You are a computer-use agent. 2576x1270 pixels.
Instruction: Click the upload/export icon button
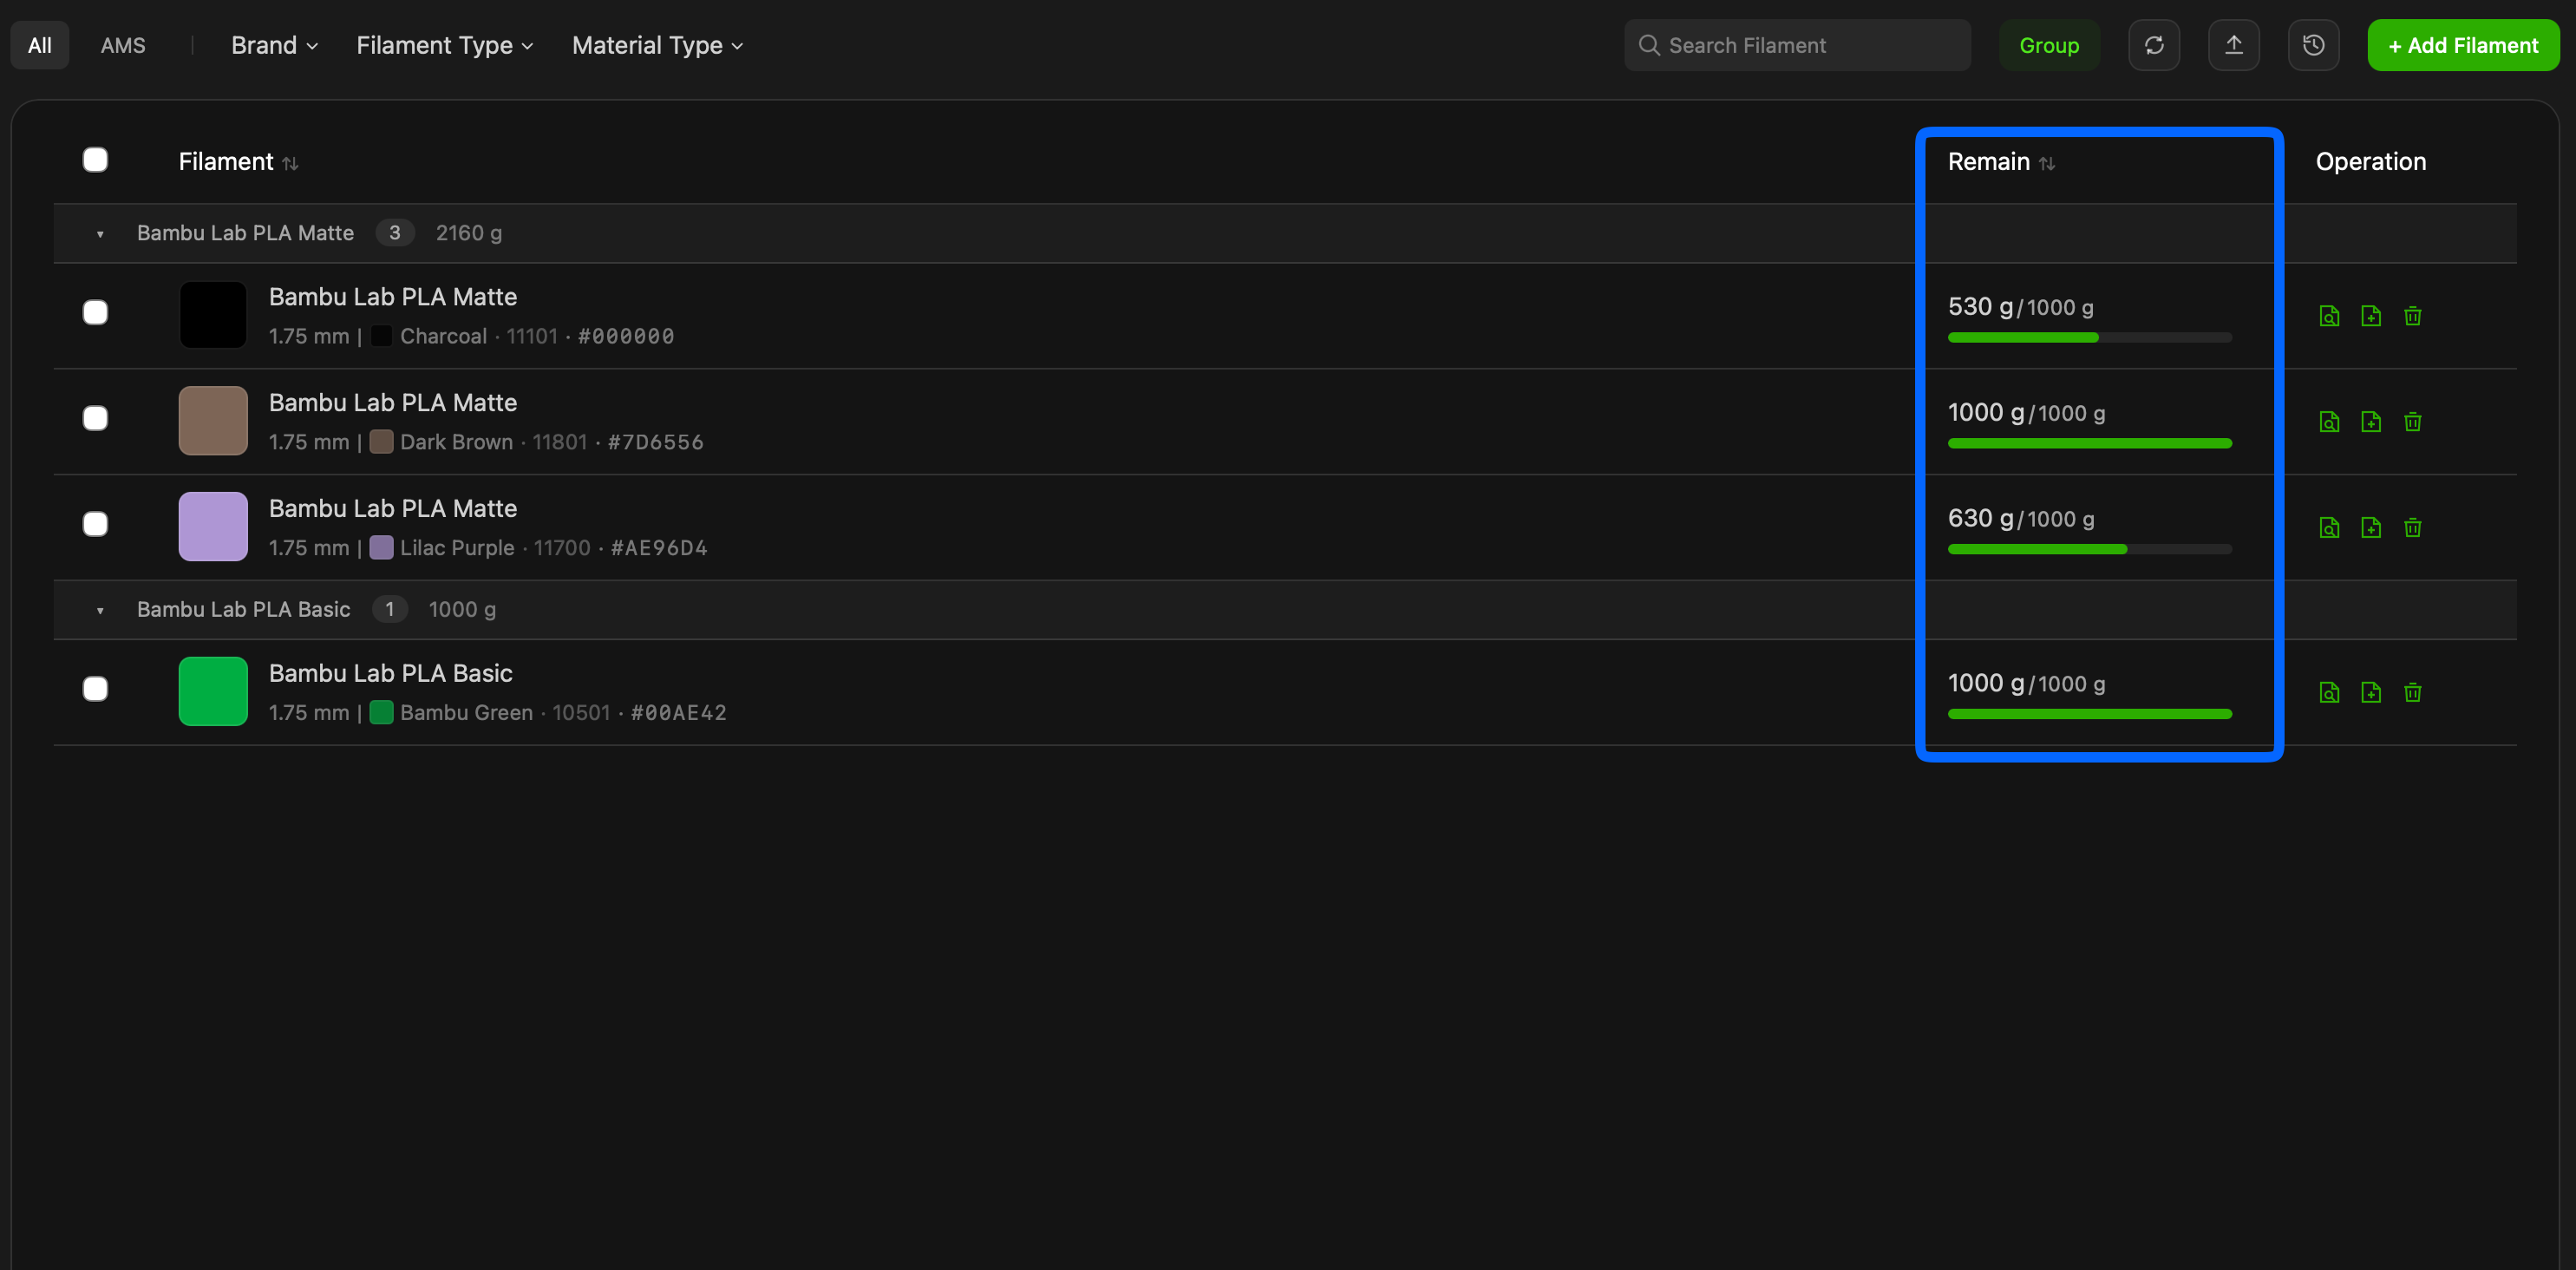2234,45
